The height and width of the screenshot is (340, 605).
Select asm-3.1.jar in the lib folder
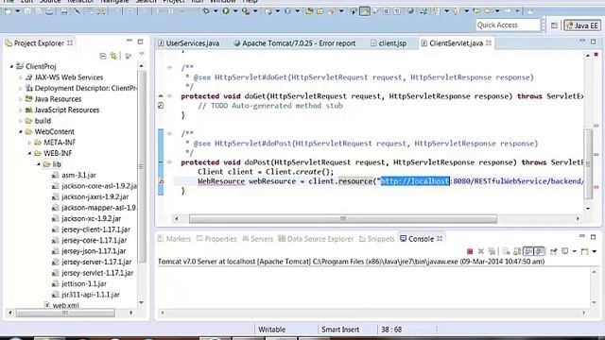(x=74, y=175)
